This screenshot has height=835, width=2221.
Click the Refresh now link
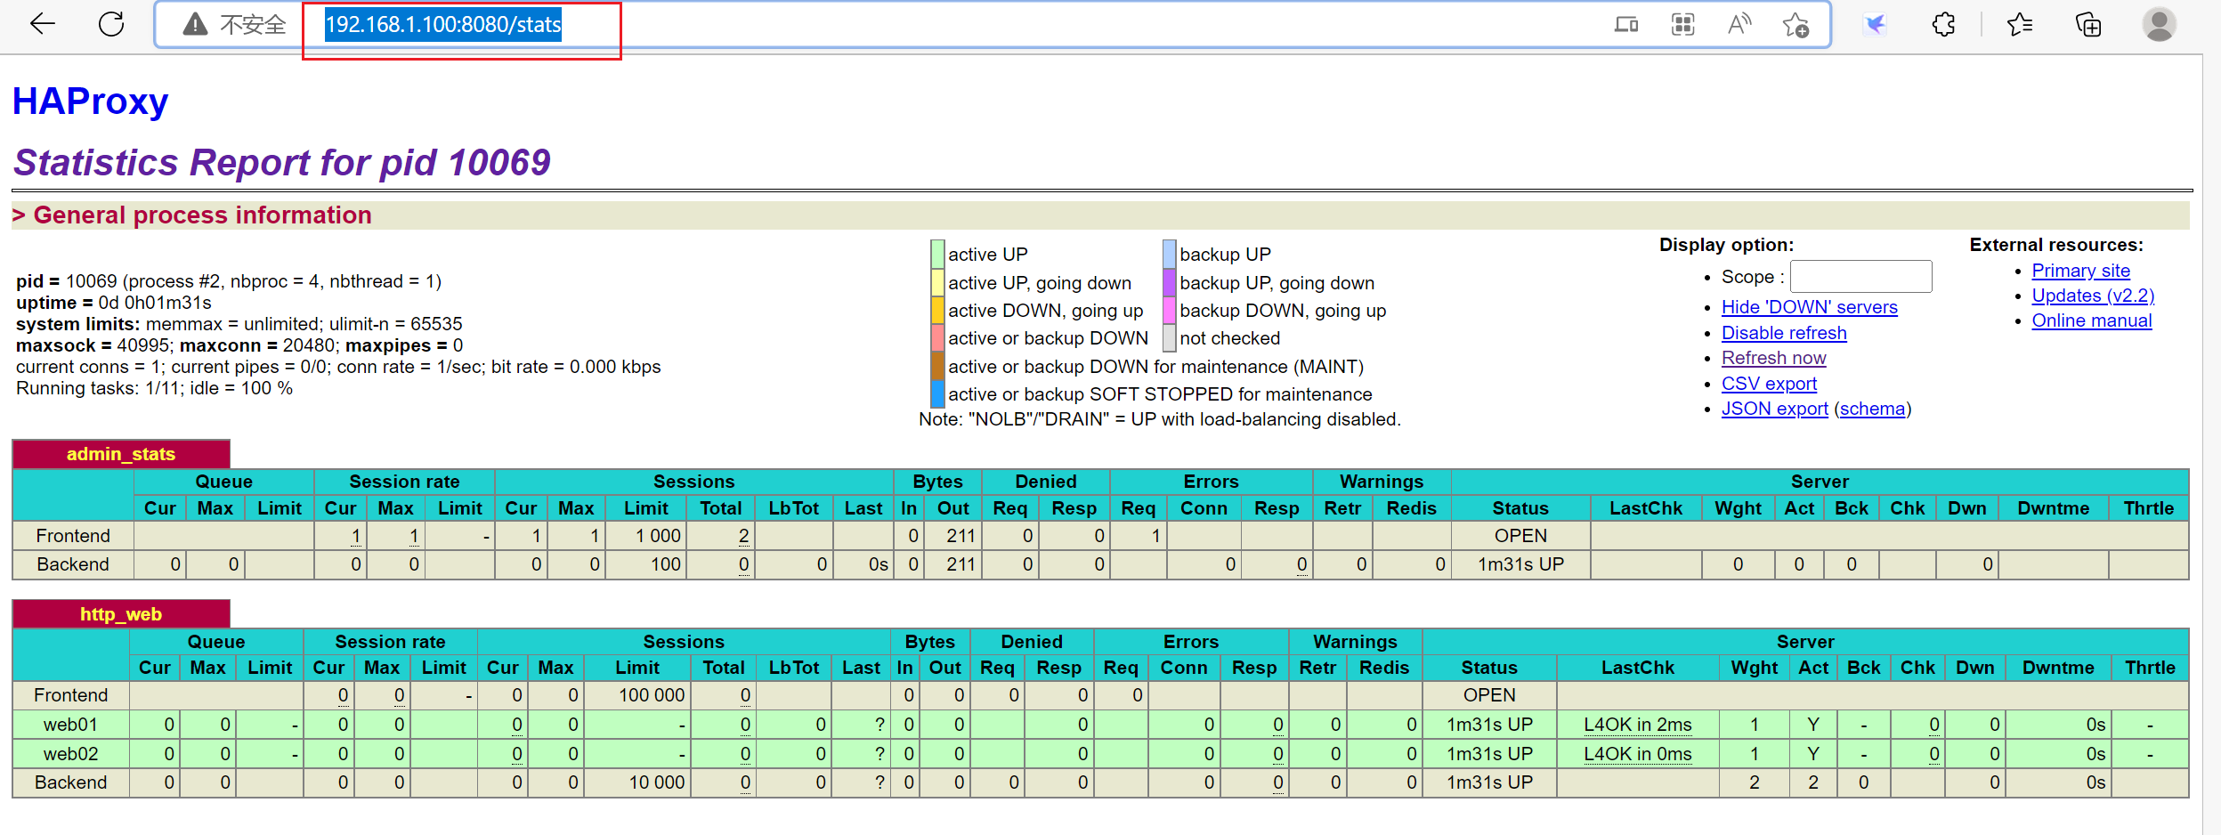tap(1773, 358)
